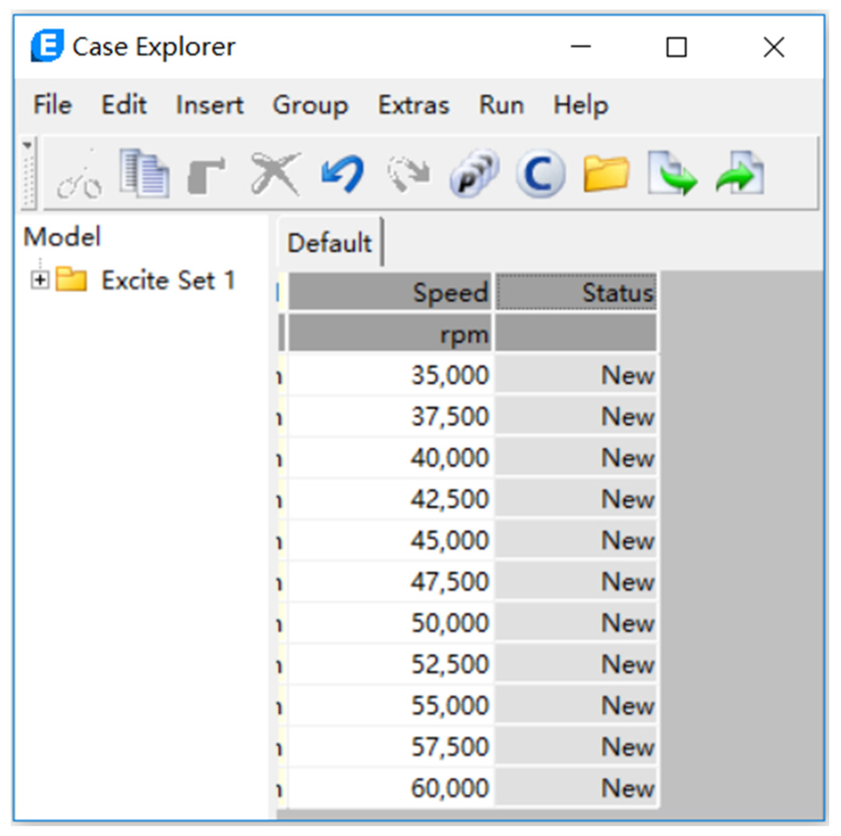The image size is (841, 836).
Task: Open the toolbar handle dropdown arrow
Action: tap(28, 145)
